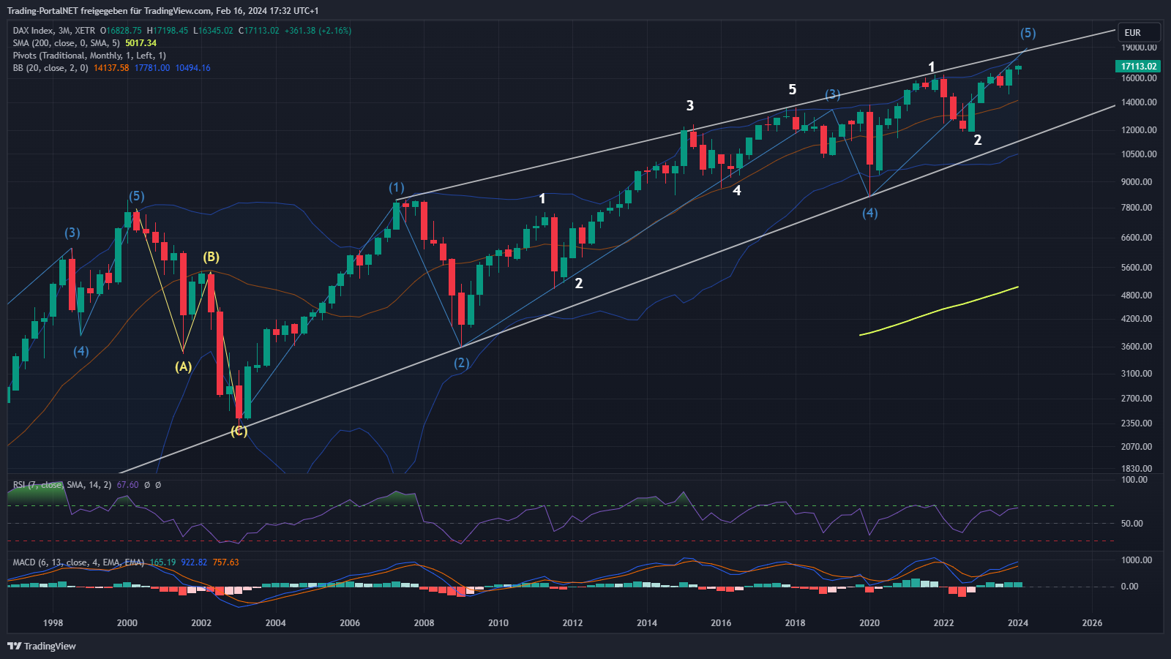Click the white 3 wave label near 2015
The height and width of the screenshot is (659, 1171).
click(689, 105)
